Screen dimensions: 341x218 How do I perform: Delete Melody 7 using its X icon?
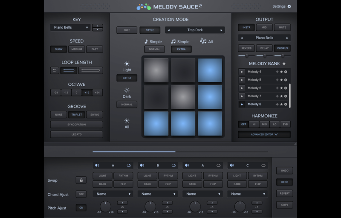[x=286, y=96]
